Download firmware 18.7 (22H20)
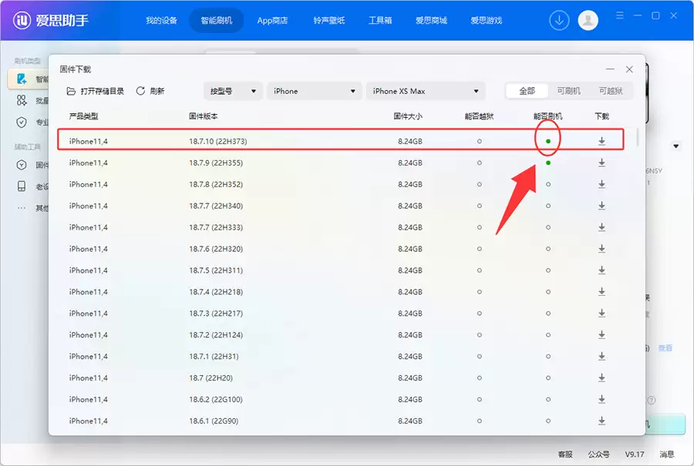The height and width of the screenshot is (466, 694). (x=601, y=377)
